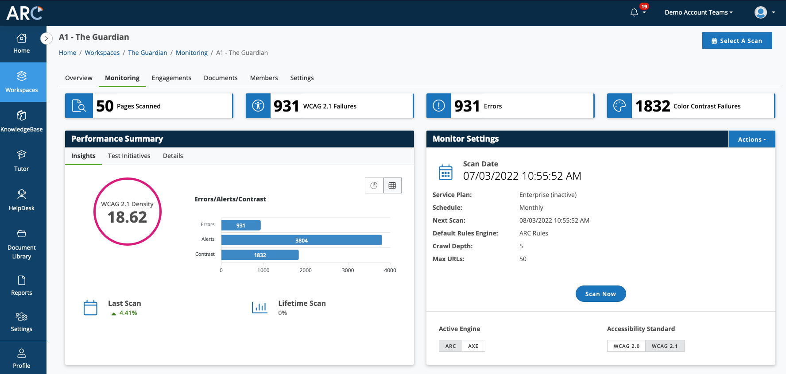Viewport: 786px width, 374px height.
Task: Follow the Workspaces breadcrumb link
Action: (102, 53)
